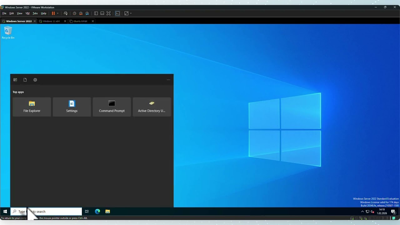The height and width of the screenshot is (225, 400).
Task: Click the VMware sound card status icon
Action: (365, 218)
